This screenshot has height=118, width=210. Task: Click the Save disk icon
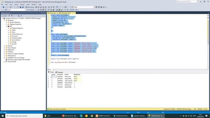tap(20, 7)
